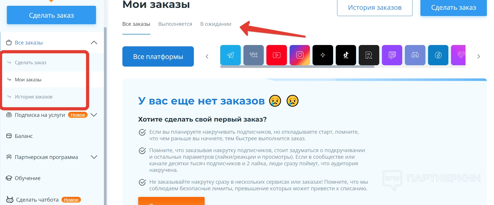Click the platform carousel horizontal scrollbar

point(297,67)
